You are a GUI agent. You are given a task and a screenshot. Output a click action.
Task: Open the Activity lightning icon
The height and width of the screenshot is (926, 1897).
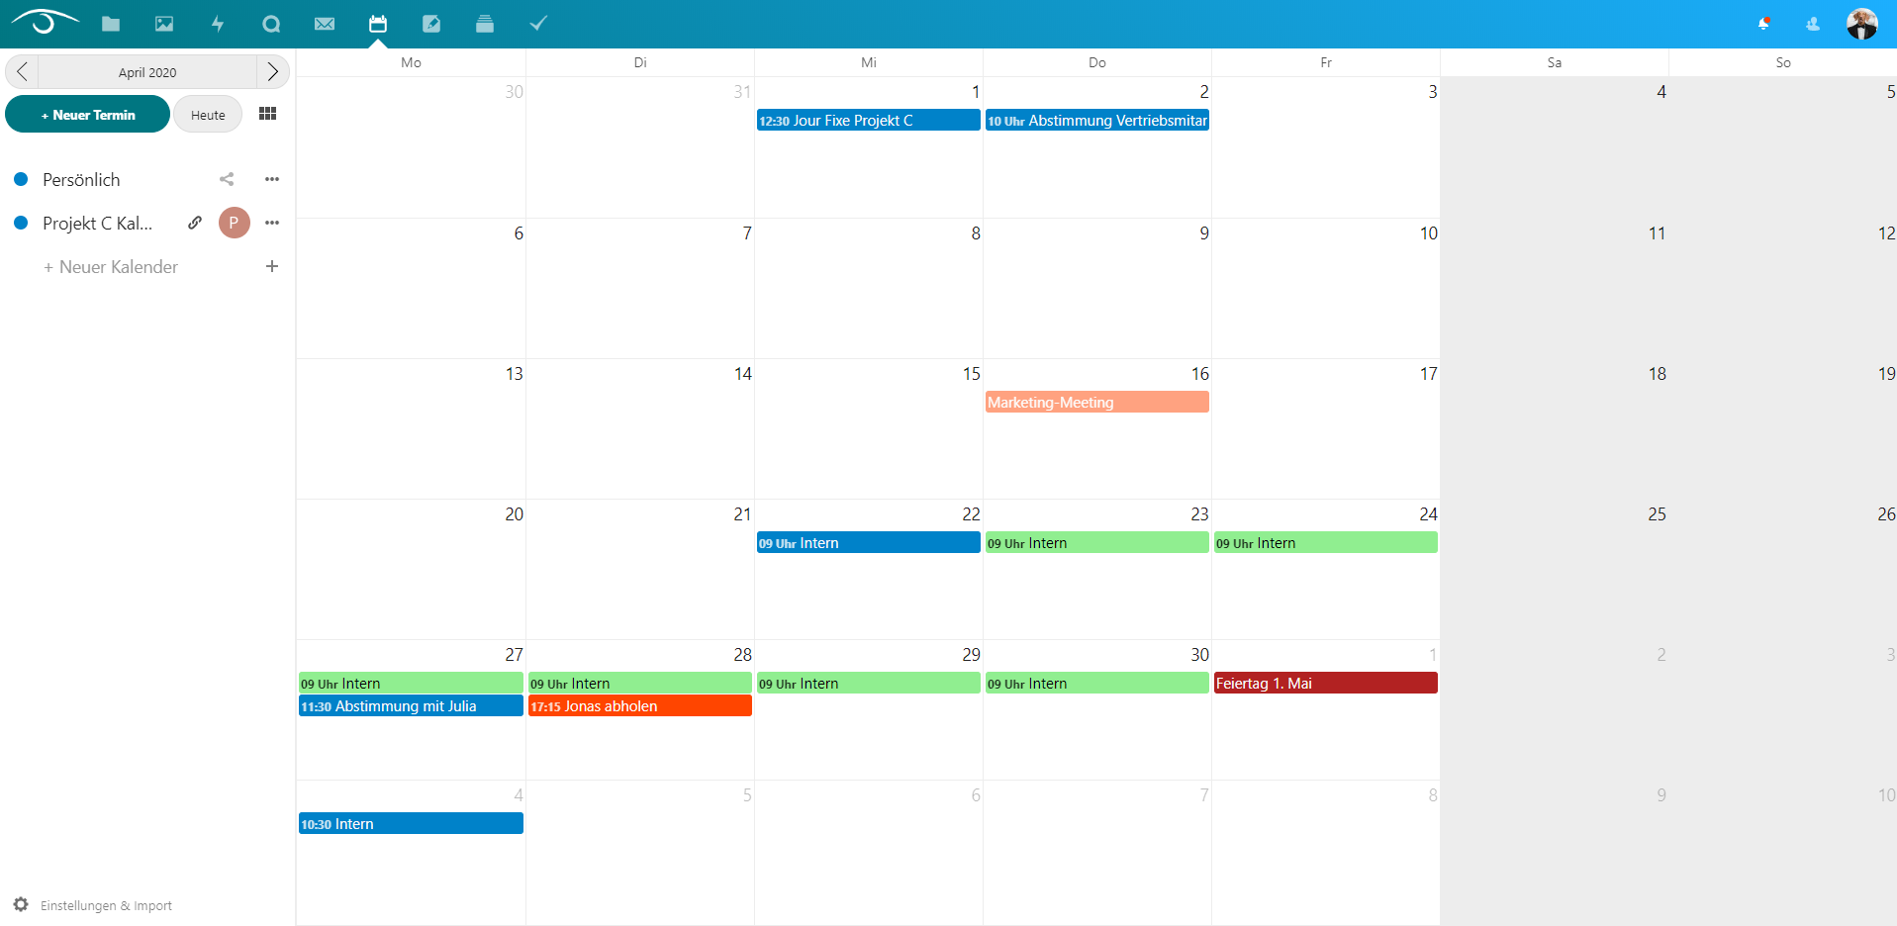coord(218,24)
